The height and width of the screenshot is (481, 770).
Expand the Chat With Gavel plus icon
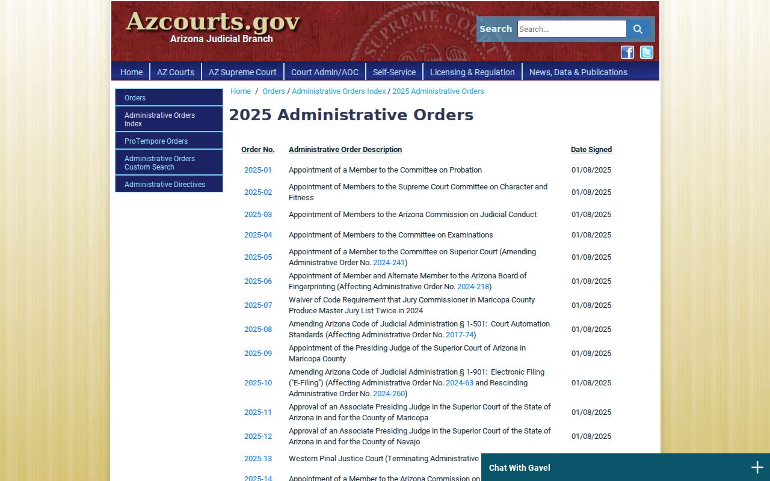point(757,468)
